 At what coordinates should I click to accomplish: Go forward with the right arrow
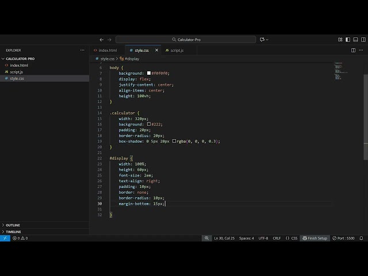(x=109, y=40)
